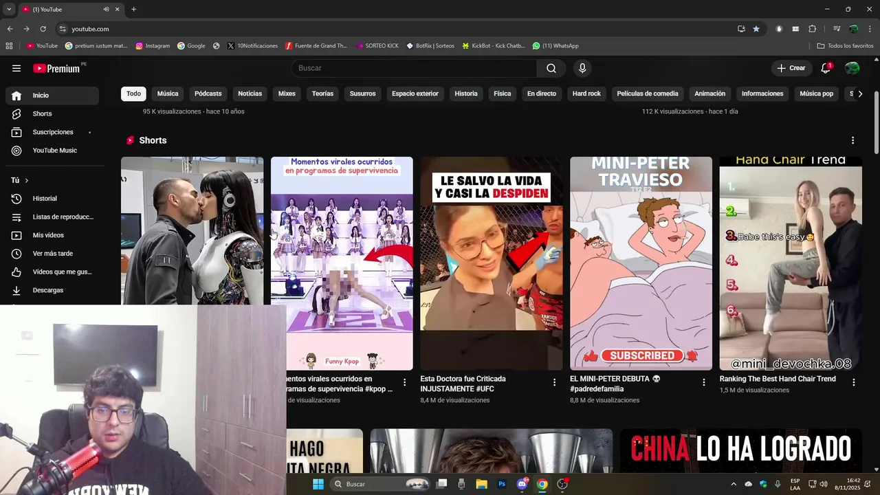The image size is (880, 495).
Task: Mute the YouTube tab audio icon
Action: pos(106,10)
